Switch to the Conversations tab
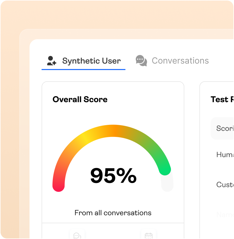The image size is (234, 239). [172, 61]
